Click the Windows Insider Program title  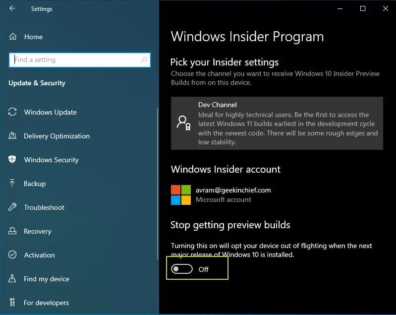(247, 37)
